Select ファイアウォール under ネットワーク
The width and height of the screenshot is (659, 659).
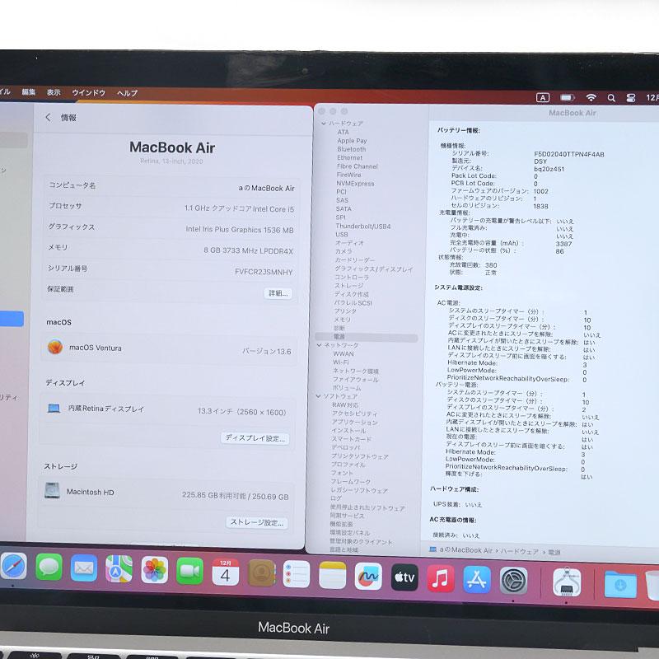coord(356,380)
